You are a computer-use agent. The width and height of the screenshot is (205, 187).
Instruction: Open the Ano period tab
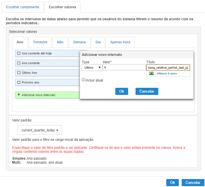click(x=20, y=42)
